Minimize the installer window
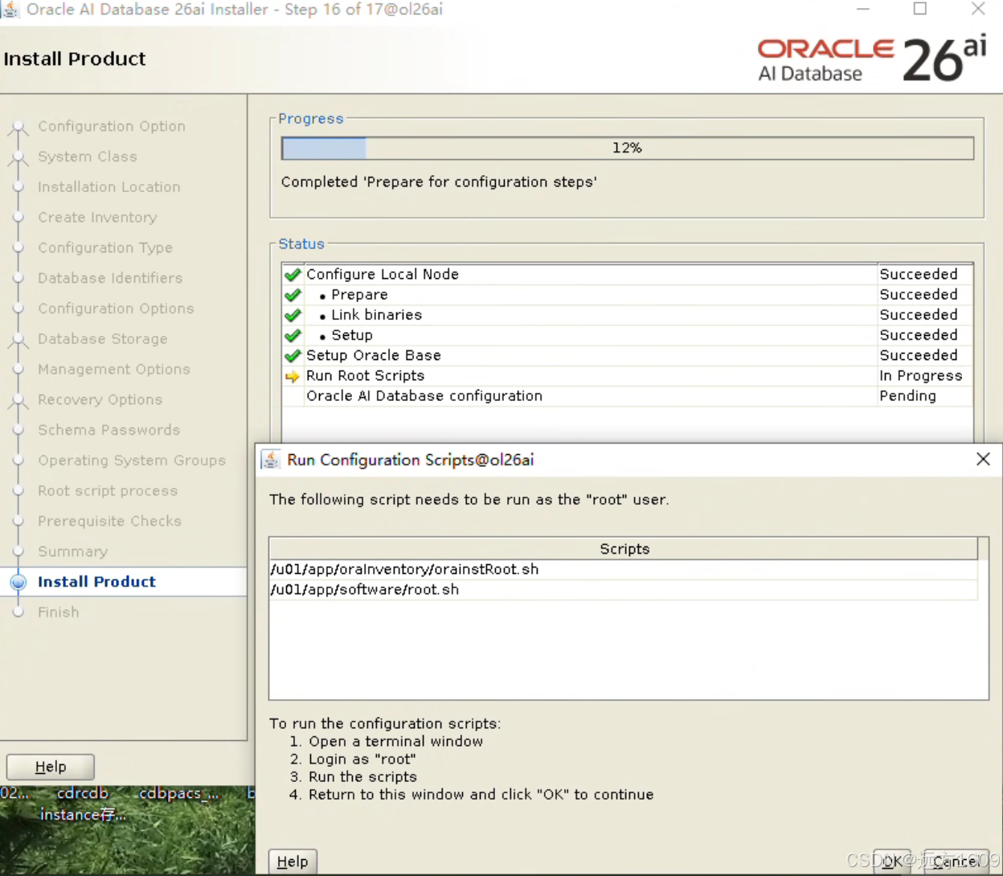 (x=863, y=9)
